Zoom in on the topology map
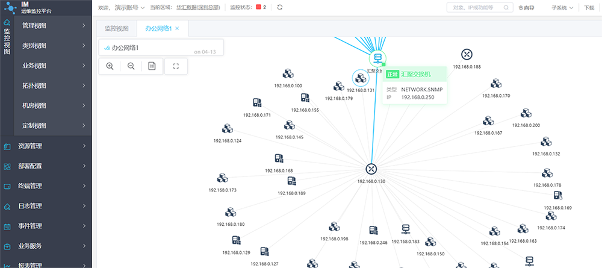This screenshot has width=602, height=268. point(110,66)
